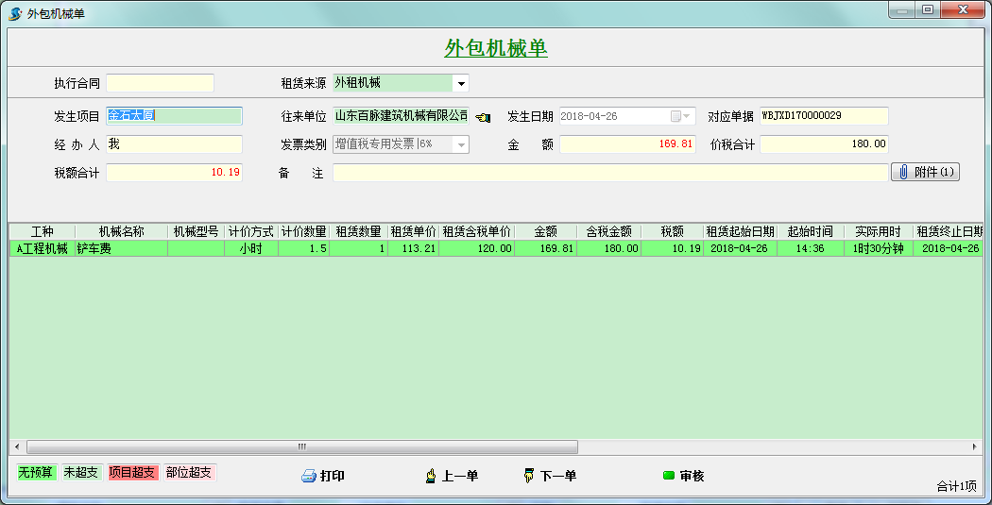992x505 pixels.
Task: Click the 执行合同 input field
Action: click(x=160, y=83)
